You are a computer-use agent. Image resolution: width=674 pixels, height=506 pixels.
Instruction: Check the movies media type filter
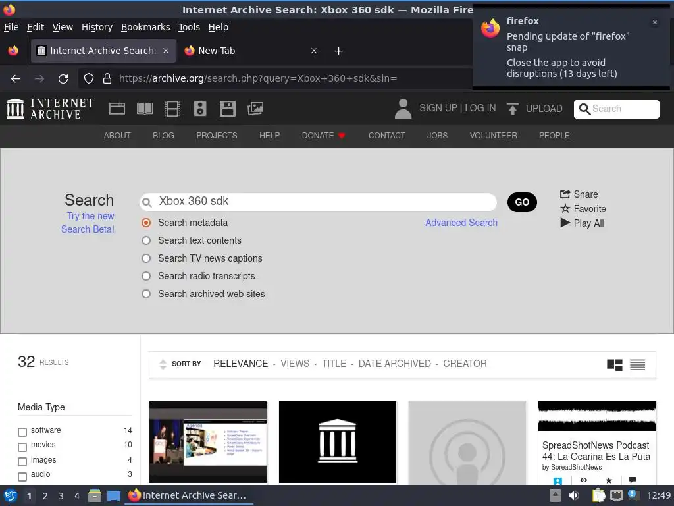(22, 447)
